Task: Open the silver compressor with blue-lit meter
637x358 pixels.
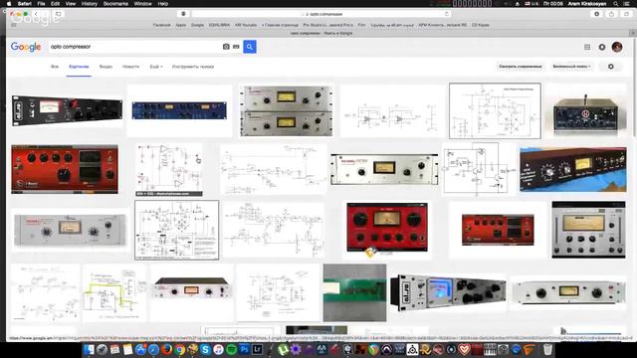Action: pos(448,292)
